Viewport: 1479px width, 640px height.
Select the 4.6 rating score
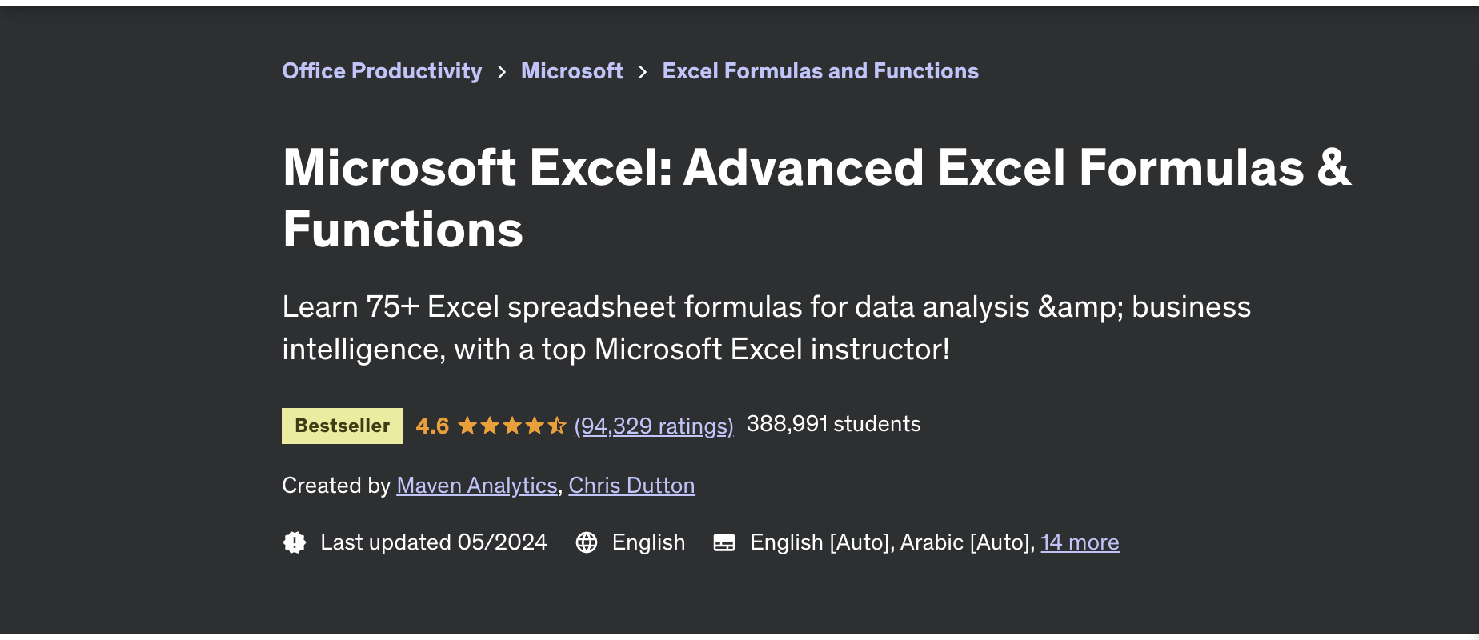(x=432, y=425)
